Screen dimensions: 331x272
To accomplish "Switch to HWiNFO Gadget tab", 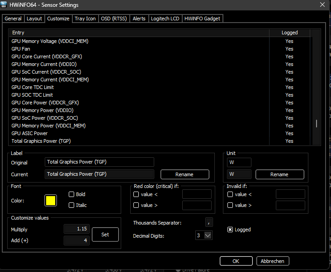I will pyautogui.click(x=202, y=19).
